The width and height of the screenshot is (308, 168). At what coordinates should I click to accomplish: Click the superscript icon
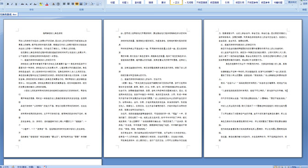click(31, 4)
